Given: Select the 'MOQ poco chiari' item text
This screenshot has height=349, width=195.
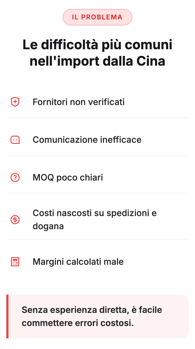Looking at the screenshot, I should [x=68, y=178].
